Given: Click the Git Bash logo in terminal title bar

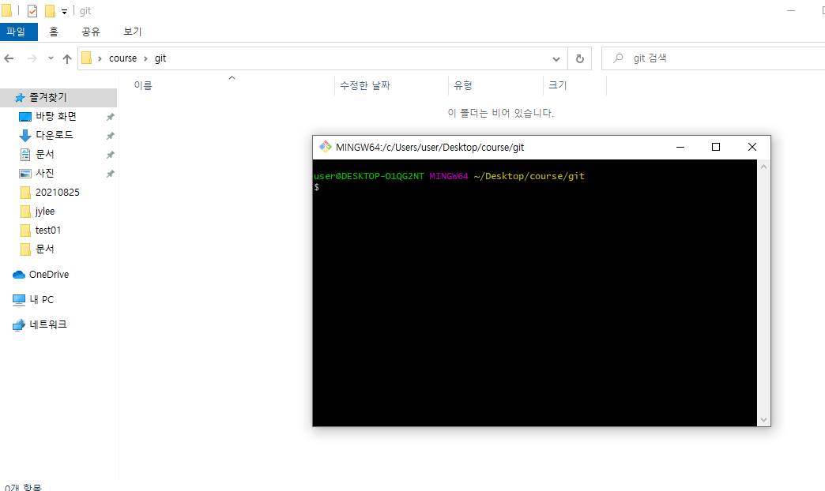Looking at the screenshot, I should click(x=325, y=147).
